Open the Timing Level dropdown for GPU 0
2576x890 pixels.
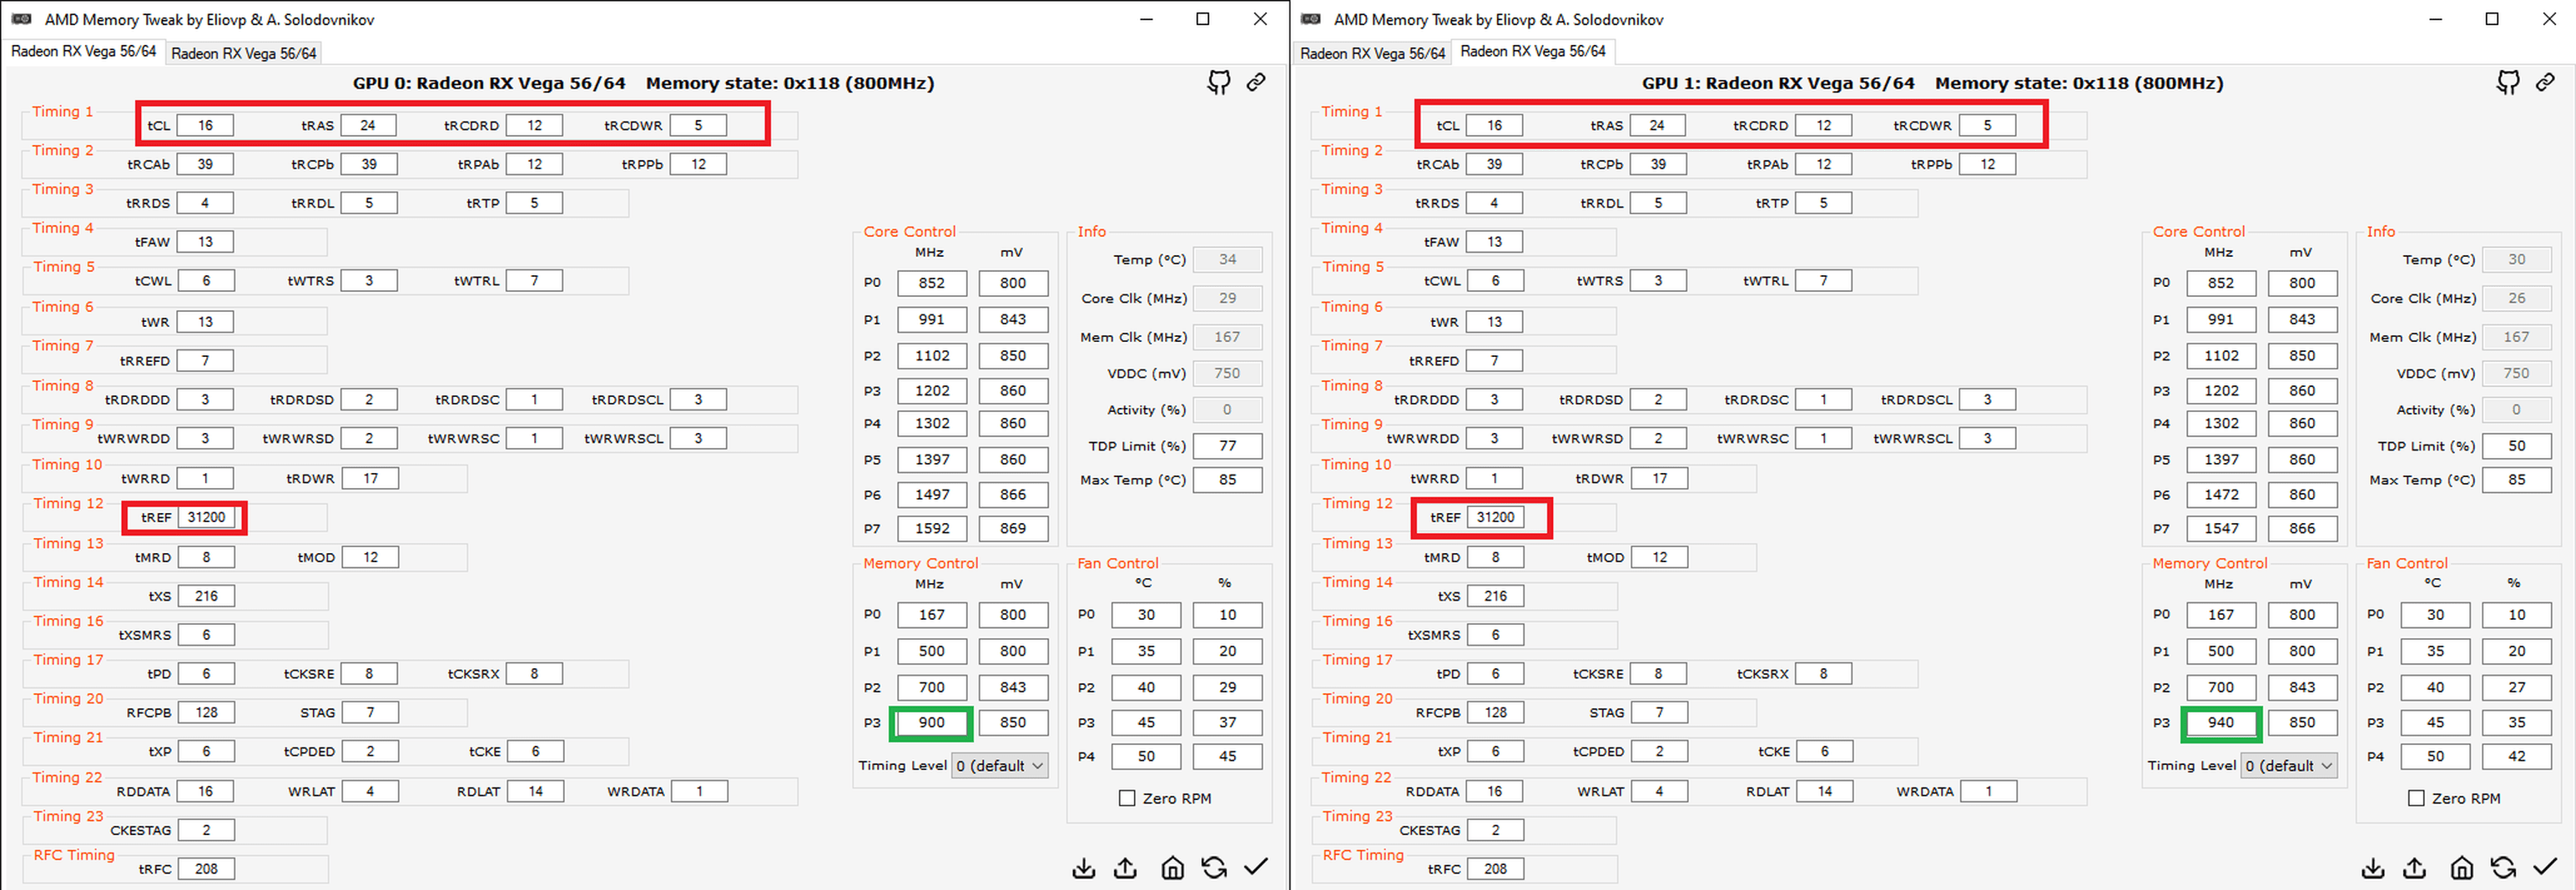pyautogui.click(x=1000, y=766)
